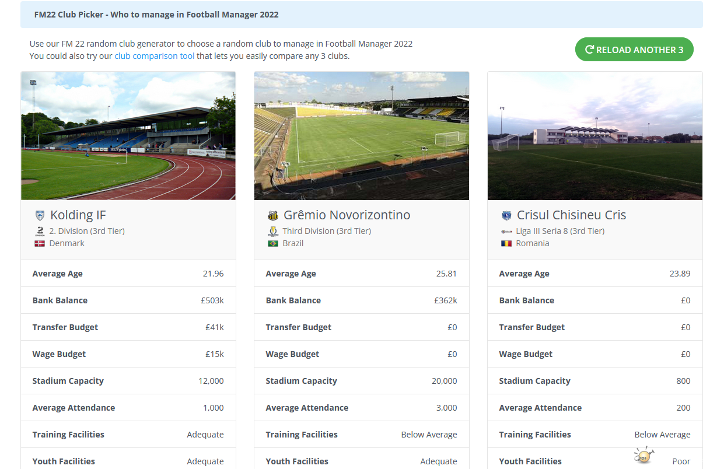
Task: Click Kolding IF 'Stadium Capacity' label
Action: 68,381
